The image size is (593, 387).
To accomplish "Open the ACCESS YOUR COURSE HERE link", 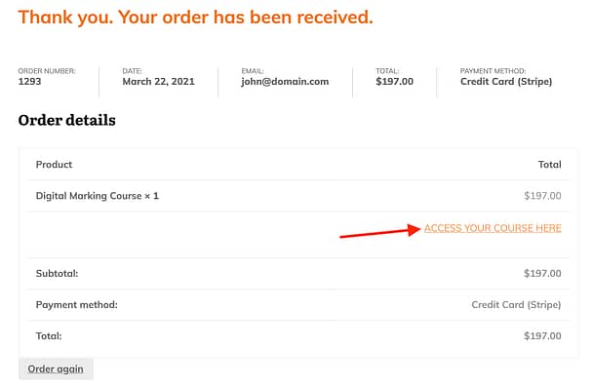I will tap(493, 228).
